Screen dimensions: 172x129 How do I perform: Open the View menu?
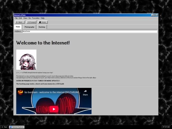coord(25,18)
